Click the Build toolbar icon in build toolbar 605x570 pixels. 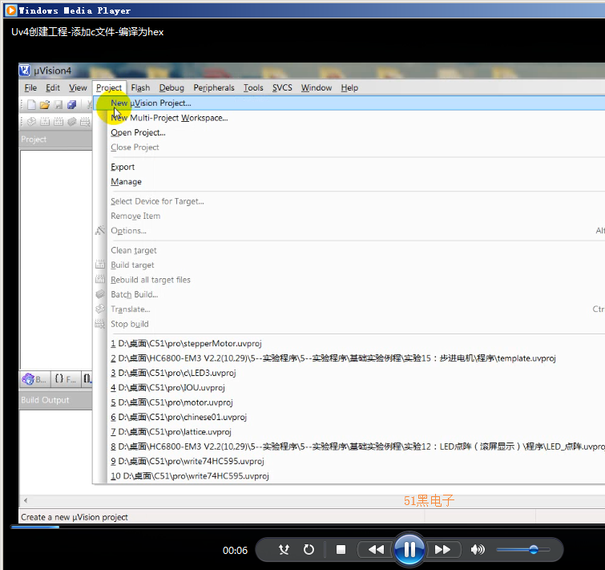pyautogui.click(x=45, y=122)
